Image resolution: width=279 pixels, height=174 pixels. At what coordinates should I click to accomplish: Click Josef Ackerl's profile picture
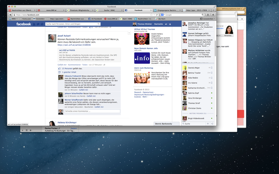(52, 38)
